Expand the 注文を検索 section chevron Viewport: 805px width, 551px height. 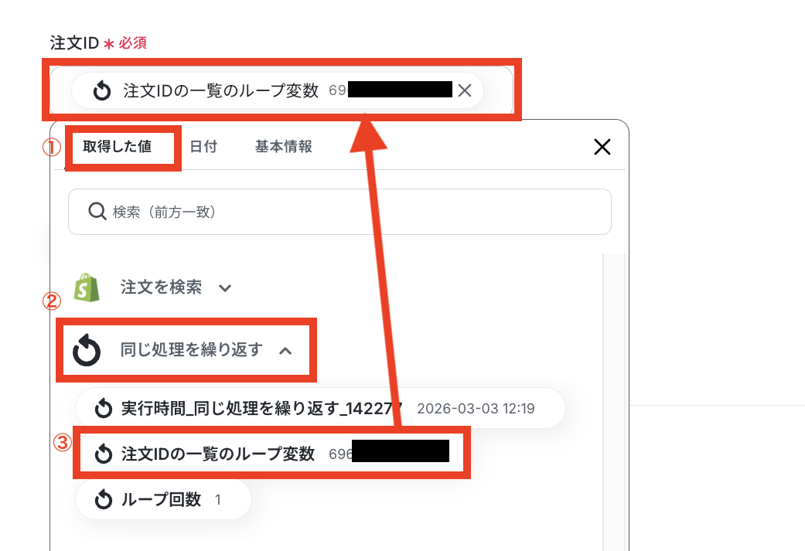(x=225, y=287)
